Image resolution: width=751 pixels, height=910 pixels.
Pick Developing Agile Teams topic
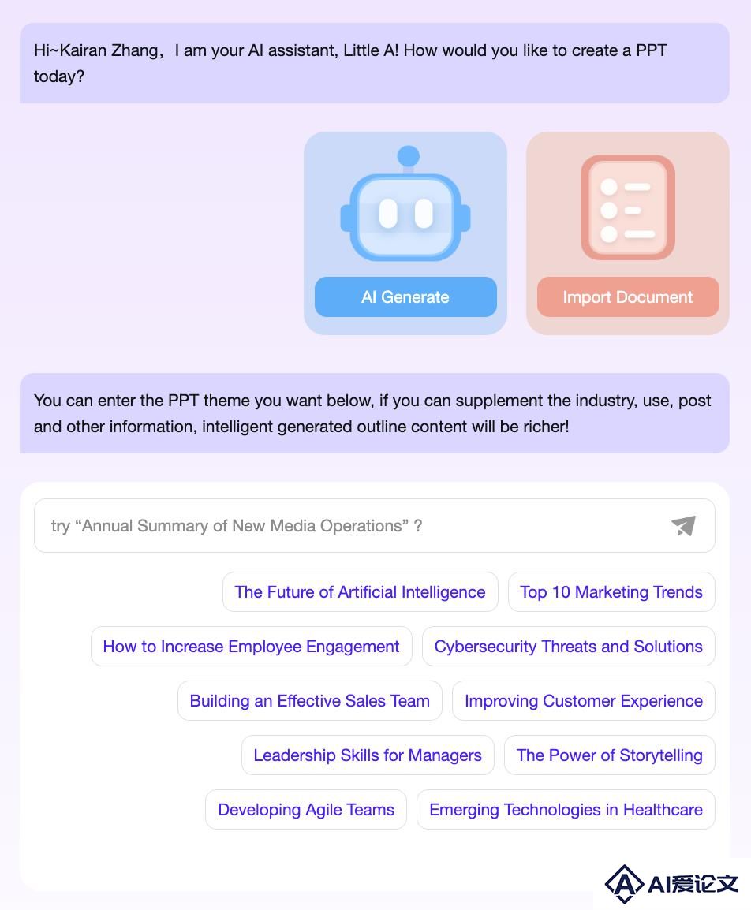(306, 810)
